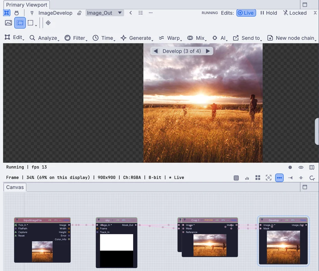Click the viewport right-edge scroll handle

click(x=317, y=131)
